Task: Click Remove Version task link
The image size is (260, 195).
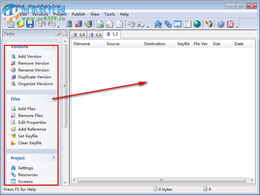Action: click(34, 63)
